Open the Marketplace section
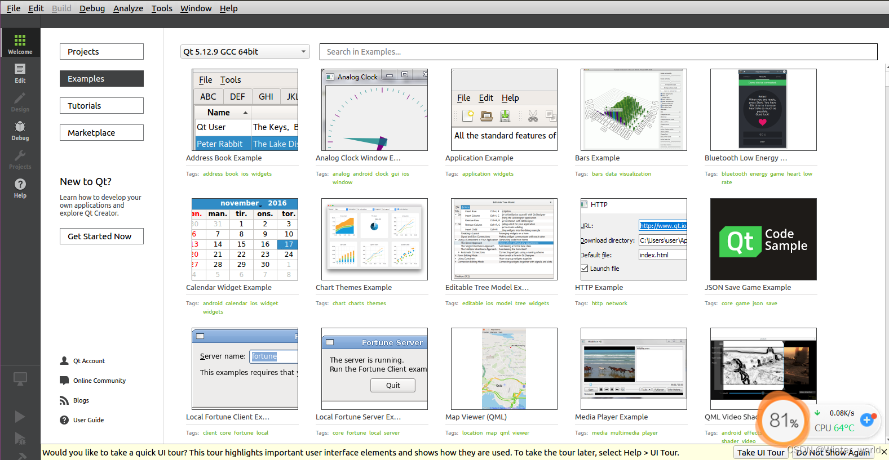The height and width of the screenshot is (460, 889). 101,133
